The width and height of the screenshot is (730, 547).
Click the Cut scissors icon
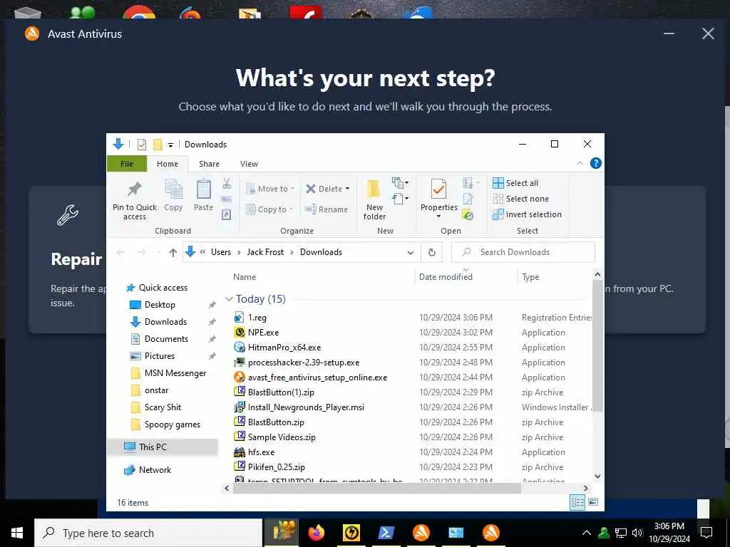tap(227, 184)
